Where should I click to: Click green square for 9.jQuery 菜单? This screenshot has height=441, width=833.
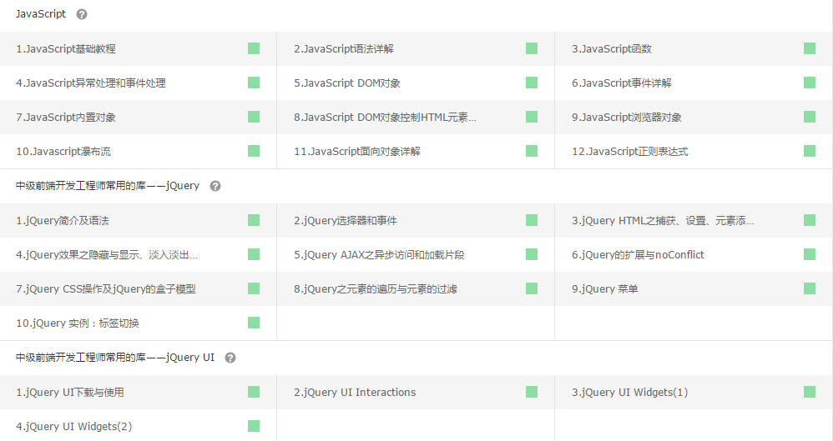tap(810, 288)
